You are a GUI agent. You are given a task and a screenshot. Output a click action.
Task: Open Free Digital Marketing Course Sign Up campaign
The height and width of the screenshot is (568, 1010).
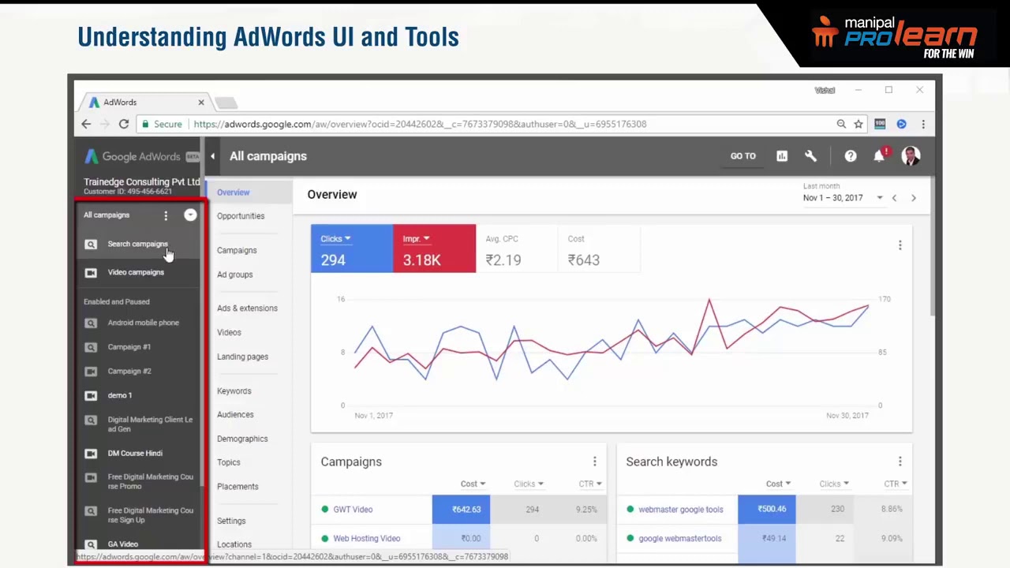(x=150, y=515)
